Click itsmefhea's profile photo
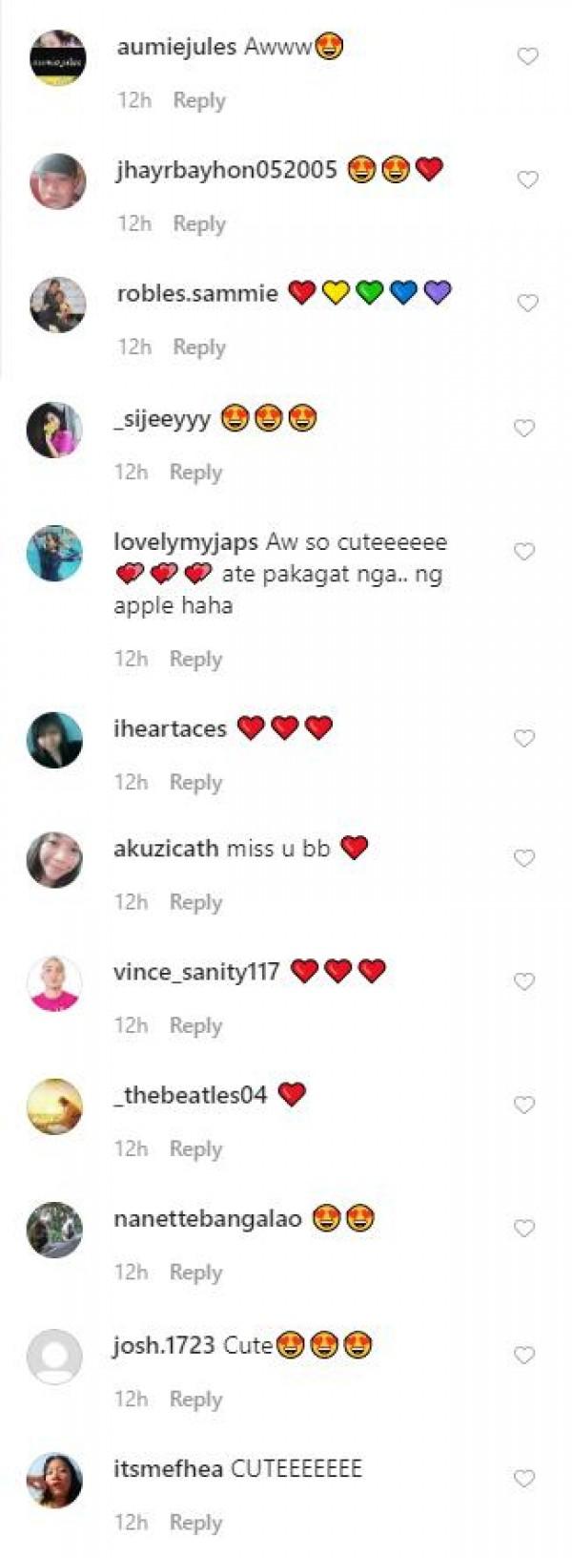The image size is (572, 1558). (54, 1480)
